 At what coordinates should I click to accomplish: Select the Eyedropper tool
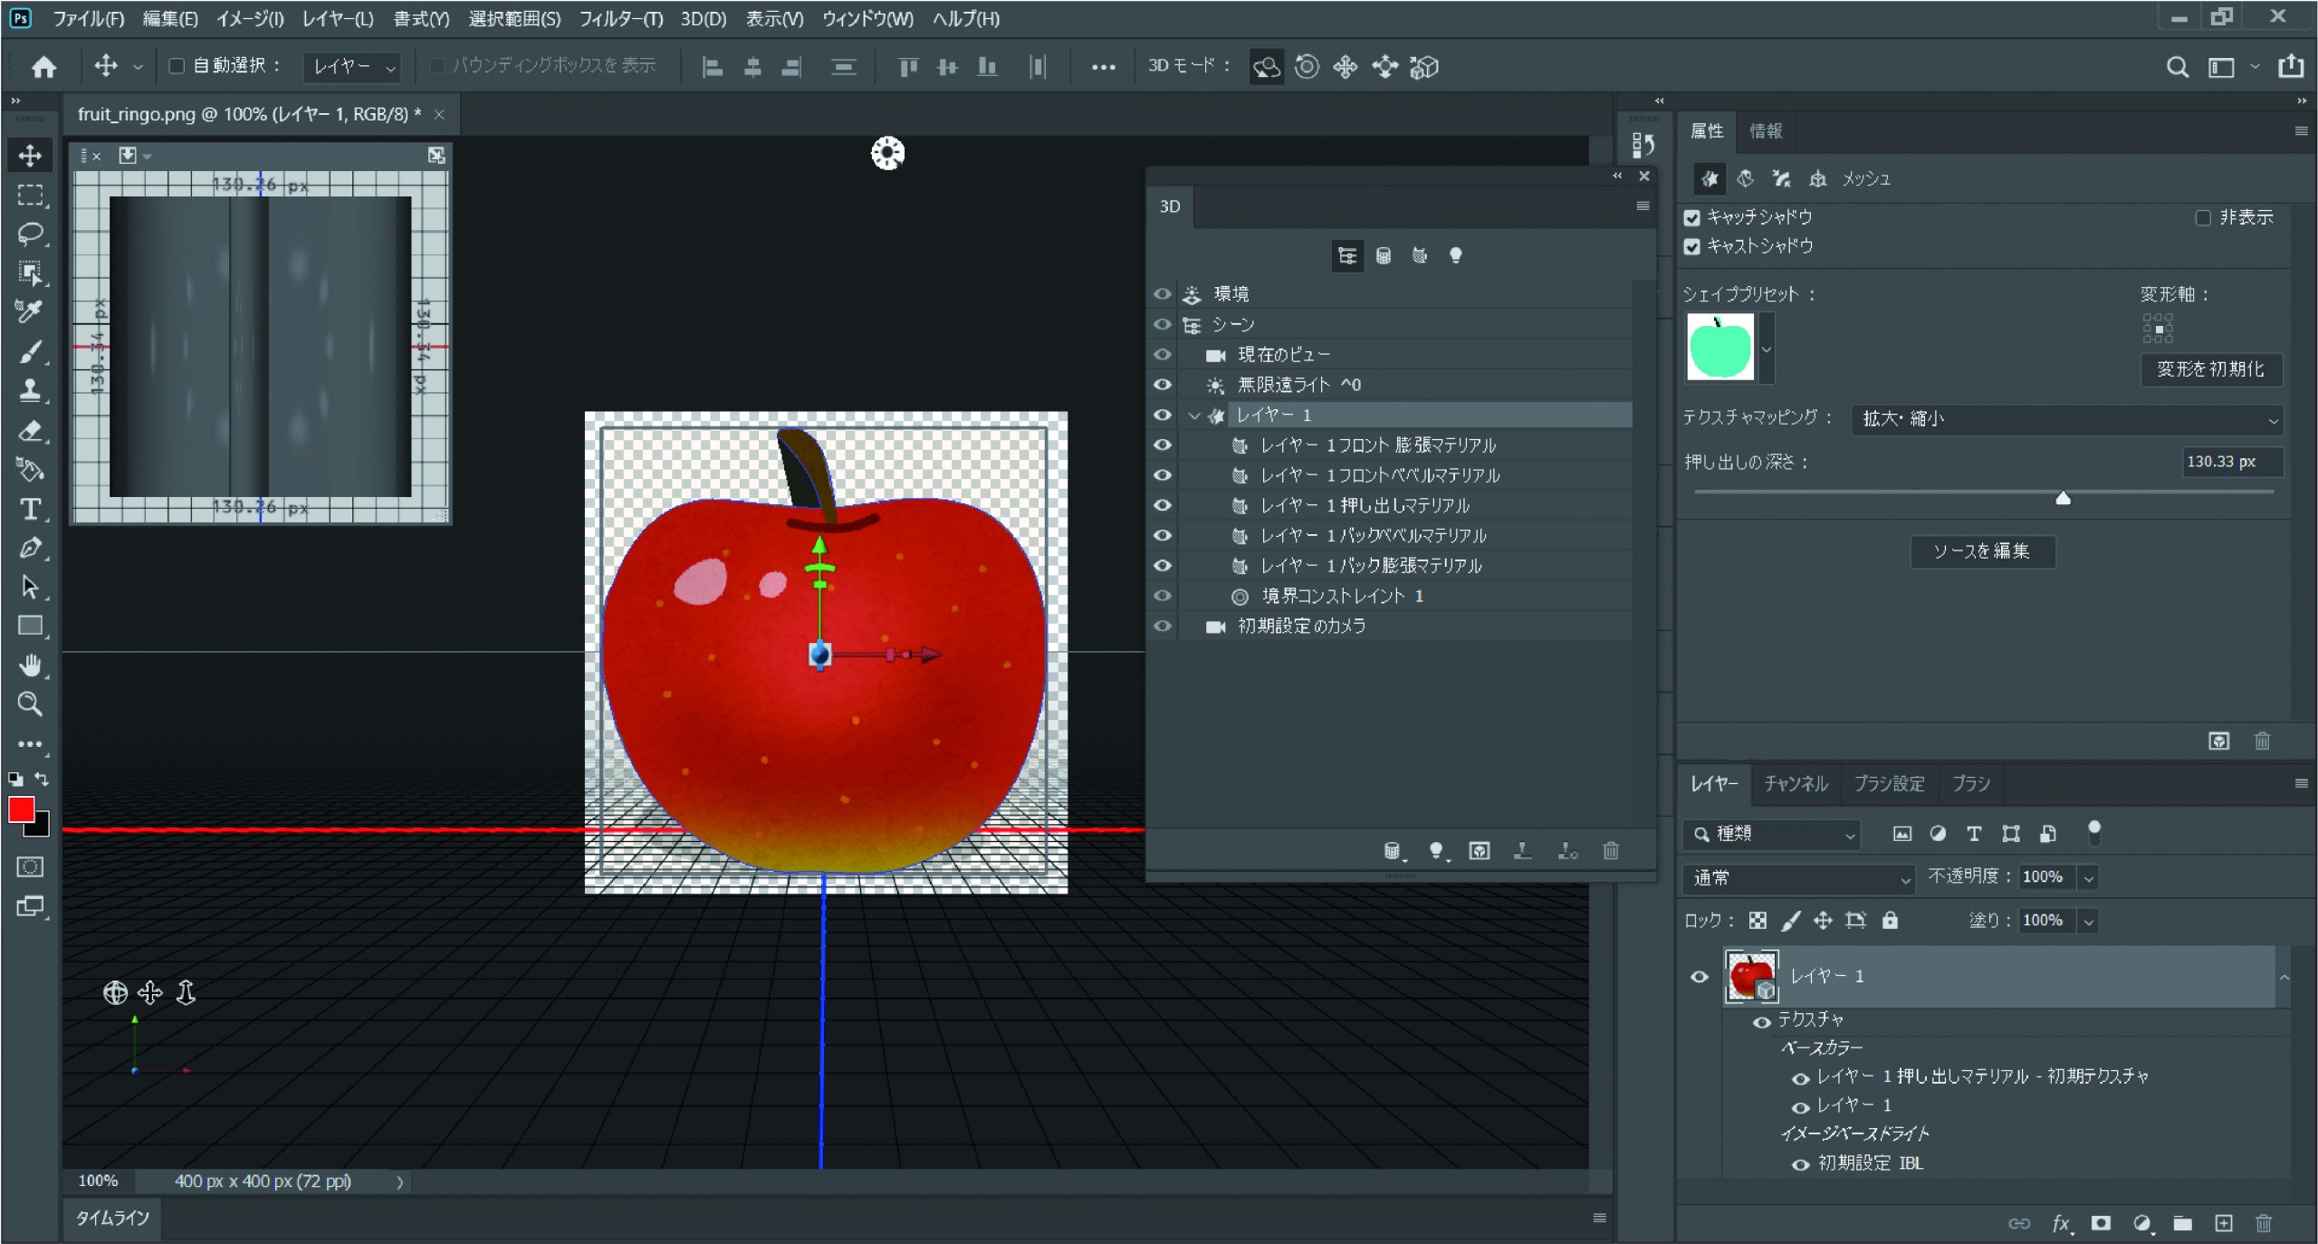tap(30, 311)
